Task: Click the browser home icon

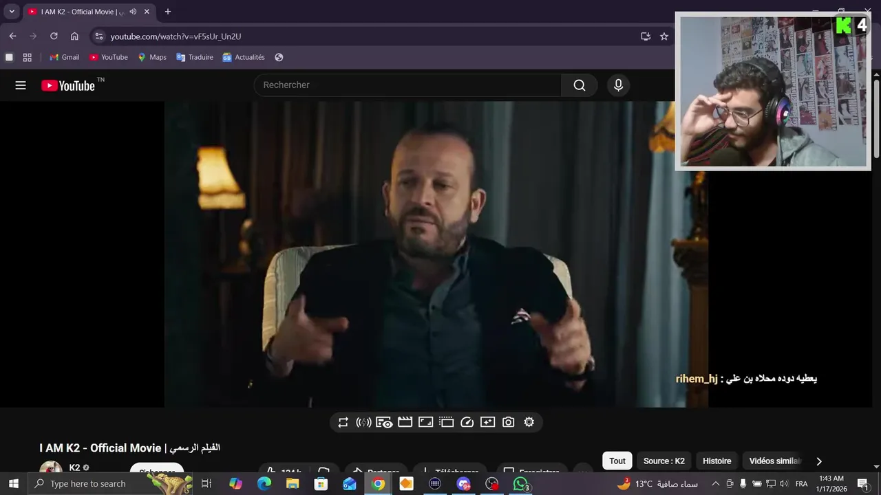Action: tap(74, 36)
